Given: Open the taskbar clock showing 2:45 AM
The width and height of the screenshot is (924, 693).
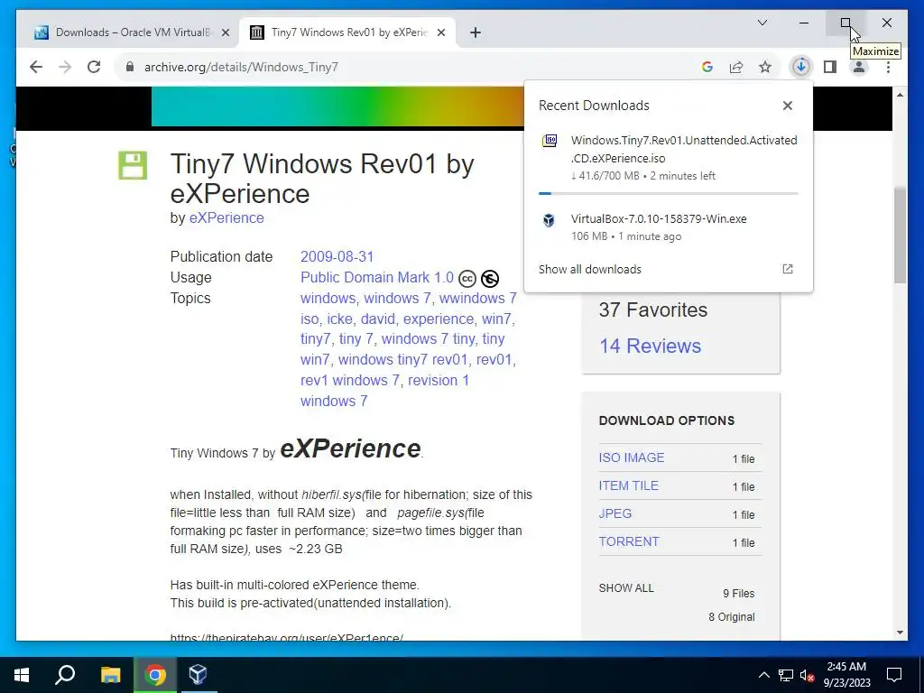Looking at the screenshot, I should pyautogui.click(x=846, y=675).
